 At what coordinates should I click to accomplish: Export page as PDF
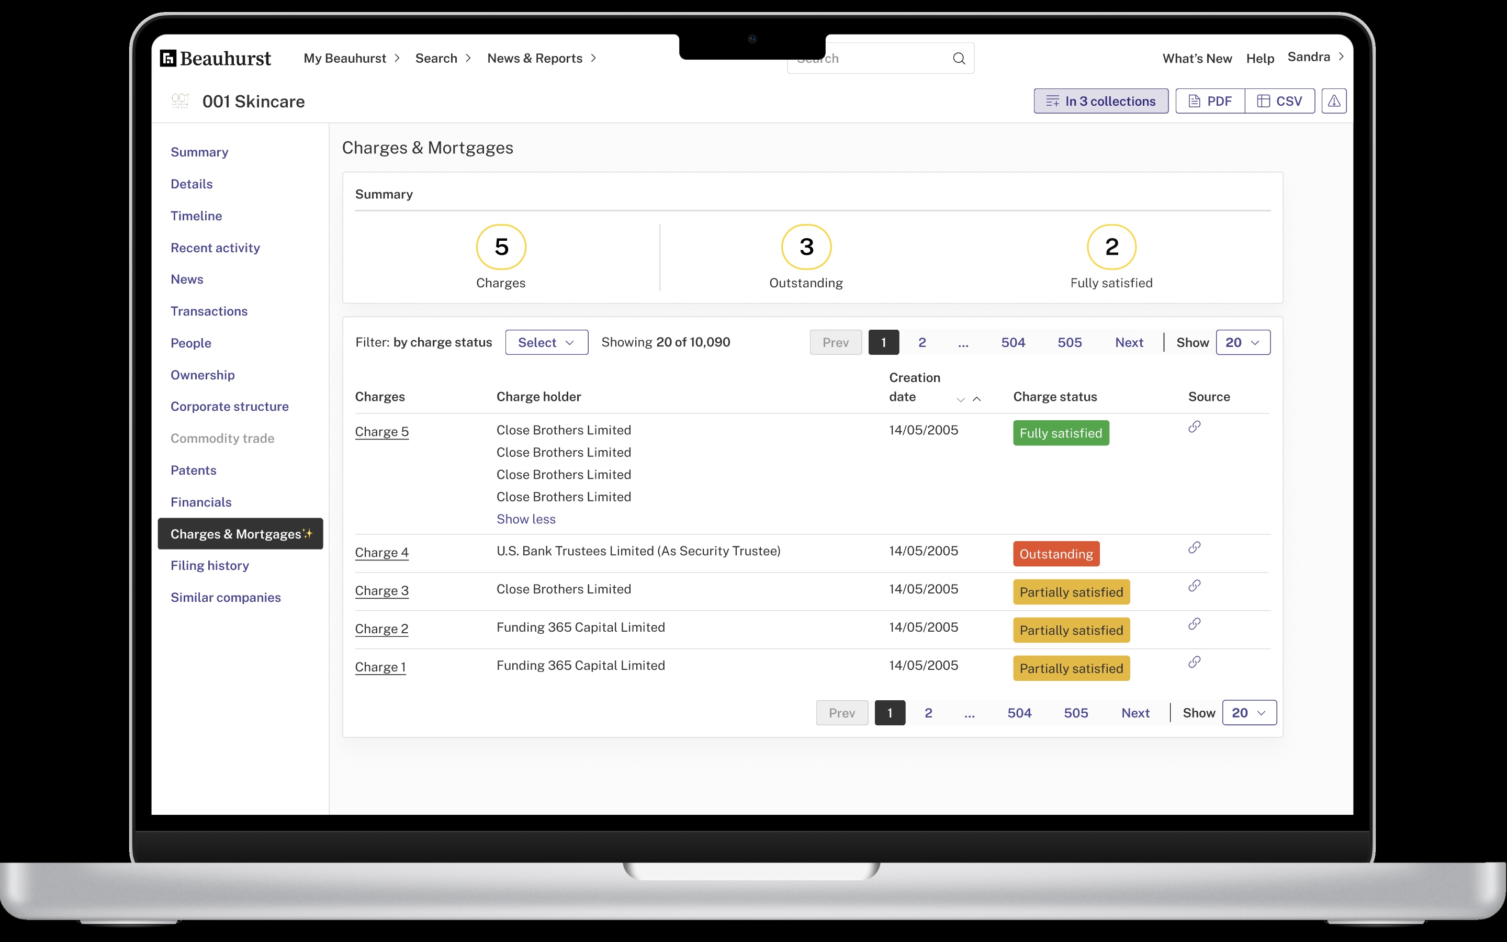click(x=1210, y=101)
